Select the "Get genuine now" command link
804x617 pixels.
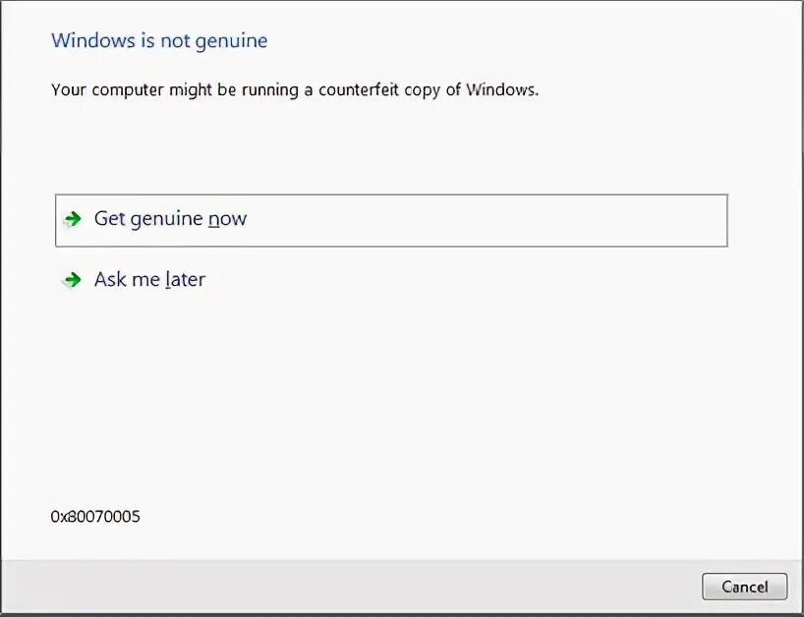pyautogui.click(x=391, y=220)
